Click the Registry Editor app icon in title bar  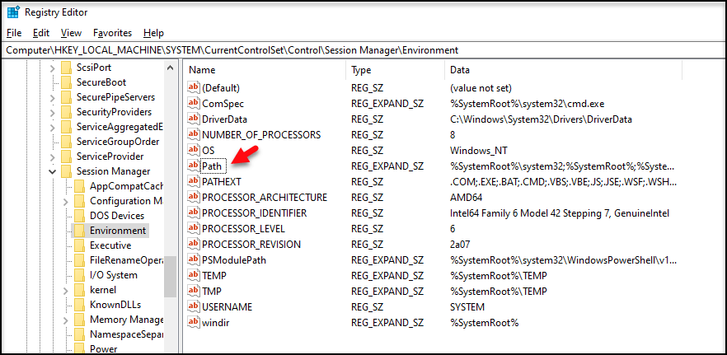(13, 12)
